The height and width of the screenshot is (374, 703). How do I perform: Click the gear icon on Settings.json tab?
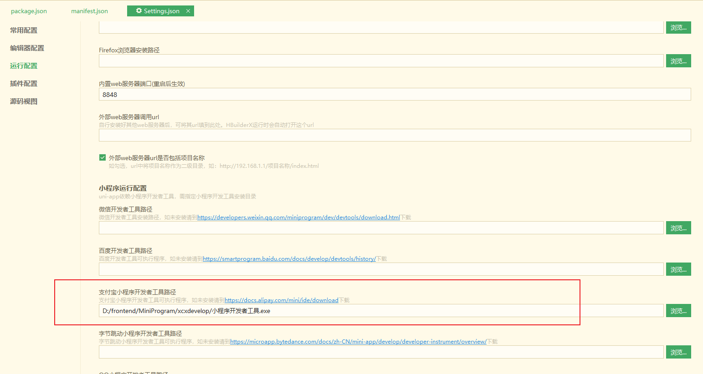coord(139,10)
